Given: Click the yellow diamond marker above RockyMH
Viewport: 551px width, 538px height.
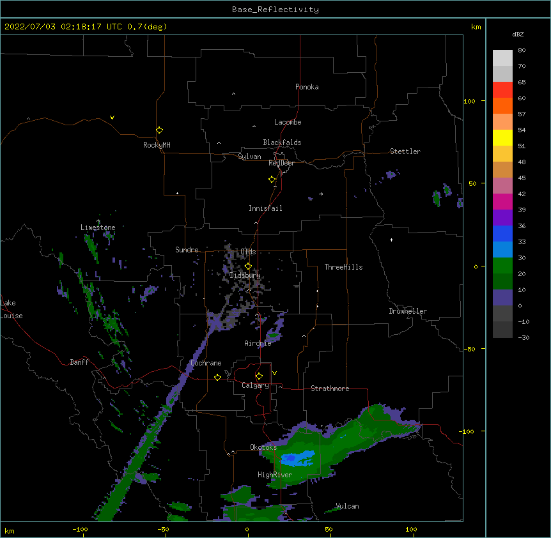Looking at the screenshot, I should point(160,130).
